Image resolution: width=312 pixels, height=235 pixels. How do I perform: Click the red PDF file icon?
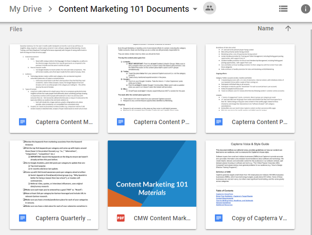coord(121,218)
